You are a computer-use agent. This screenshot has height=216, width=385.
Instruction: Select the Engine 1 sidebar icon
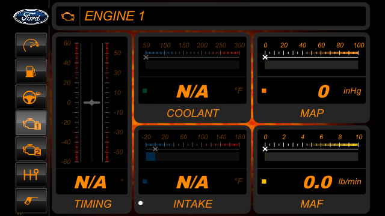point(31,123)
